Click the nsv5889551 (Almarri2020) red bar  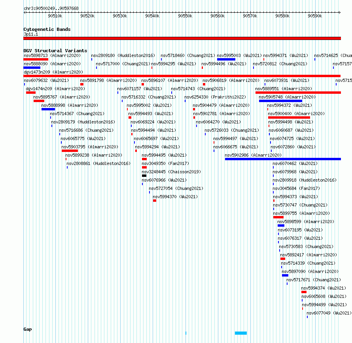[298, 93]
